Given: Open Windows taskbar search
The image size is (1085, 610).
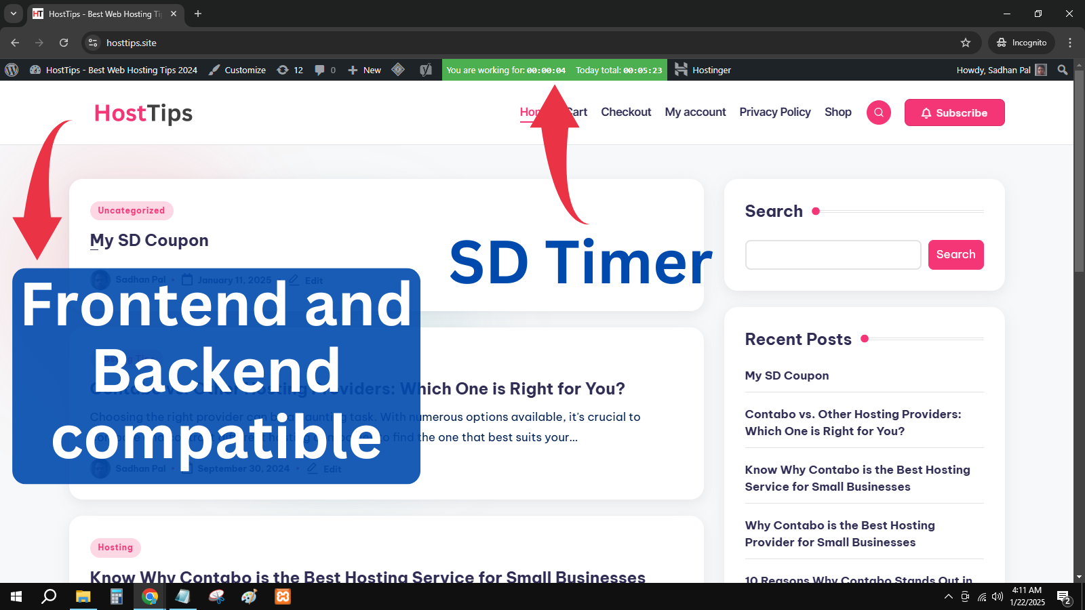Looking at the screenshot, I should coord(49,596).
